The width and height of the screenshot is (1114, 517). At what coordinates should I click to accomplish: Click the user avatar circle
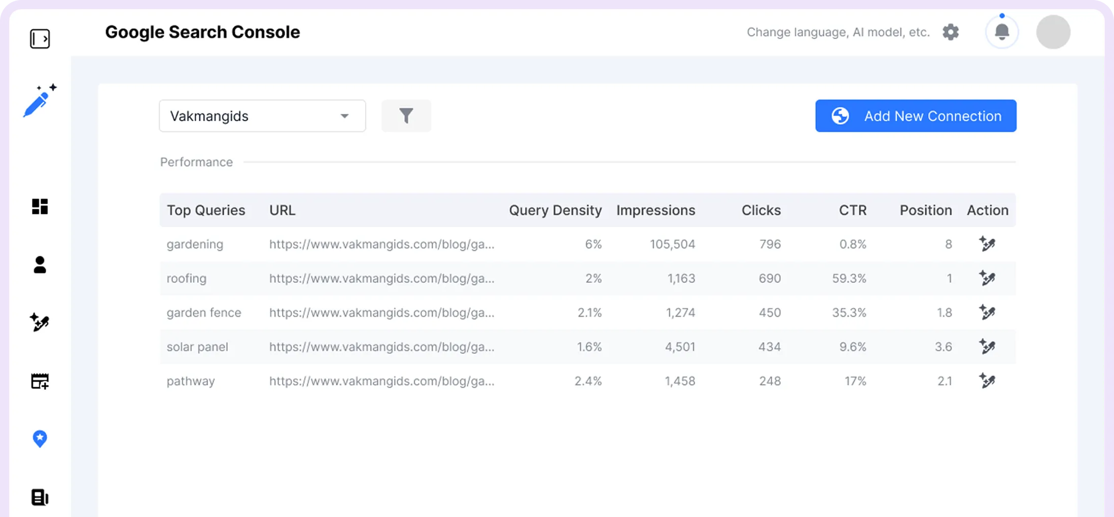coord(1053,32)
